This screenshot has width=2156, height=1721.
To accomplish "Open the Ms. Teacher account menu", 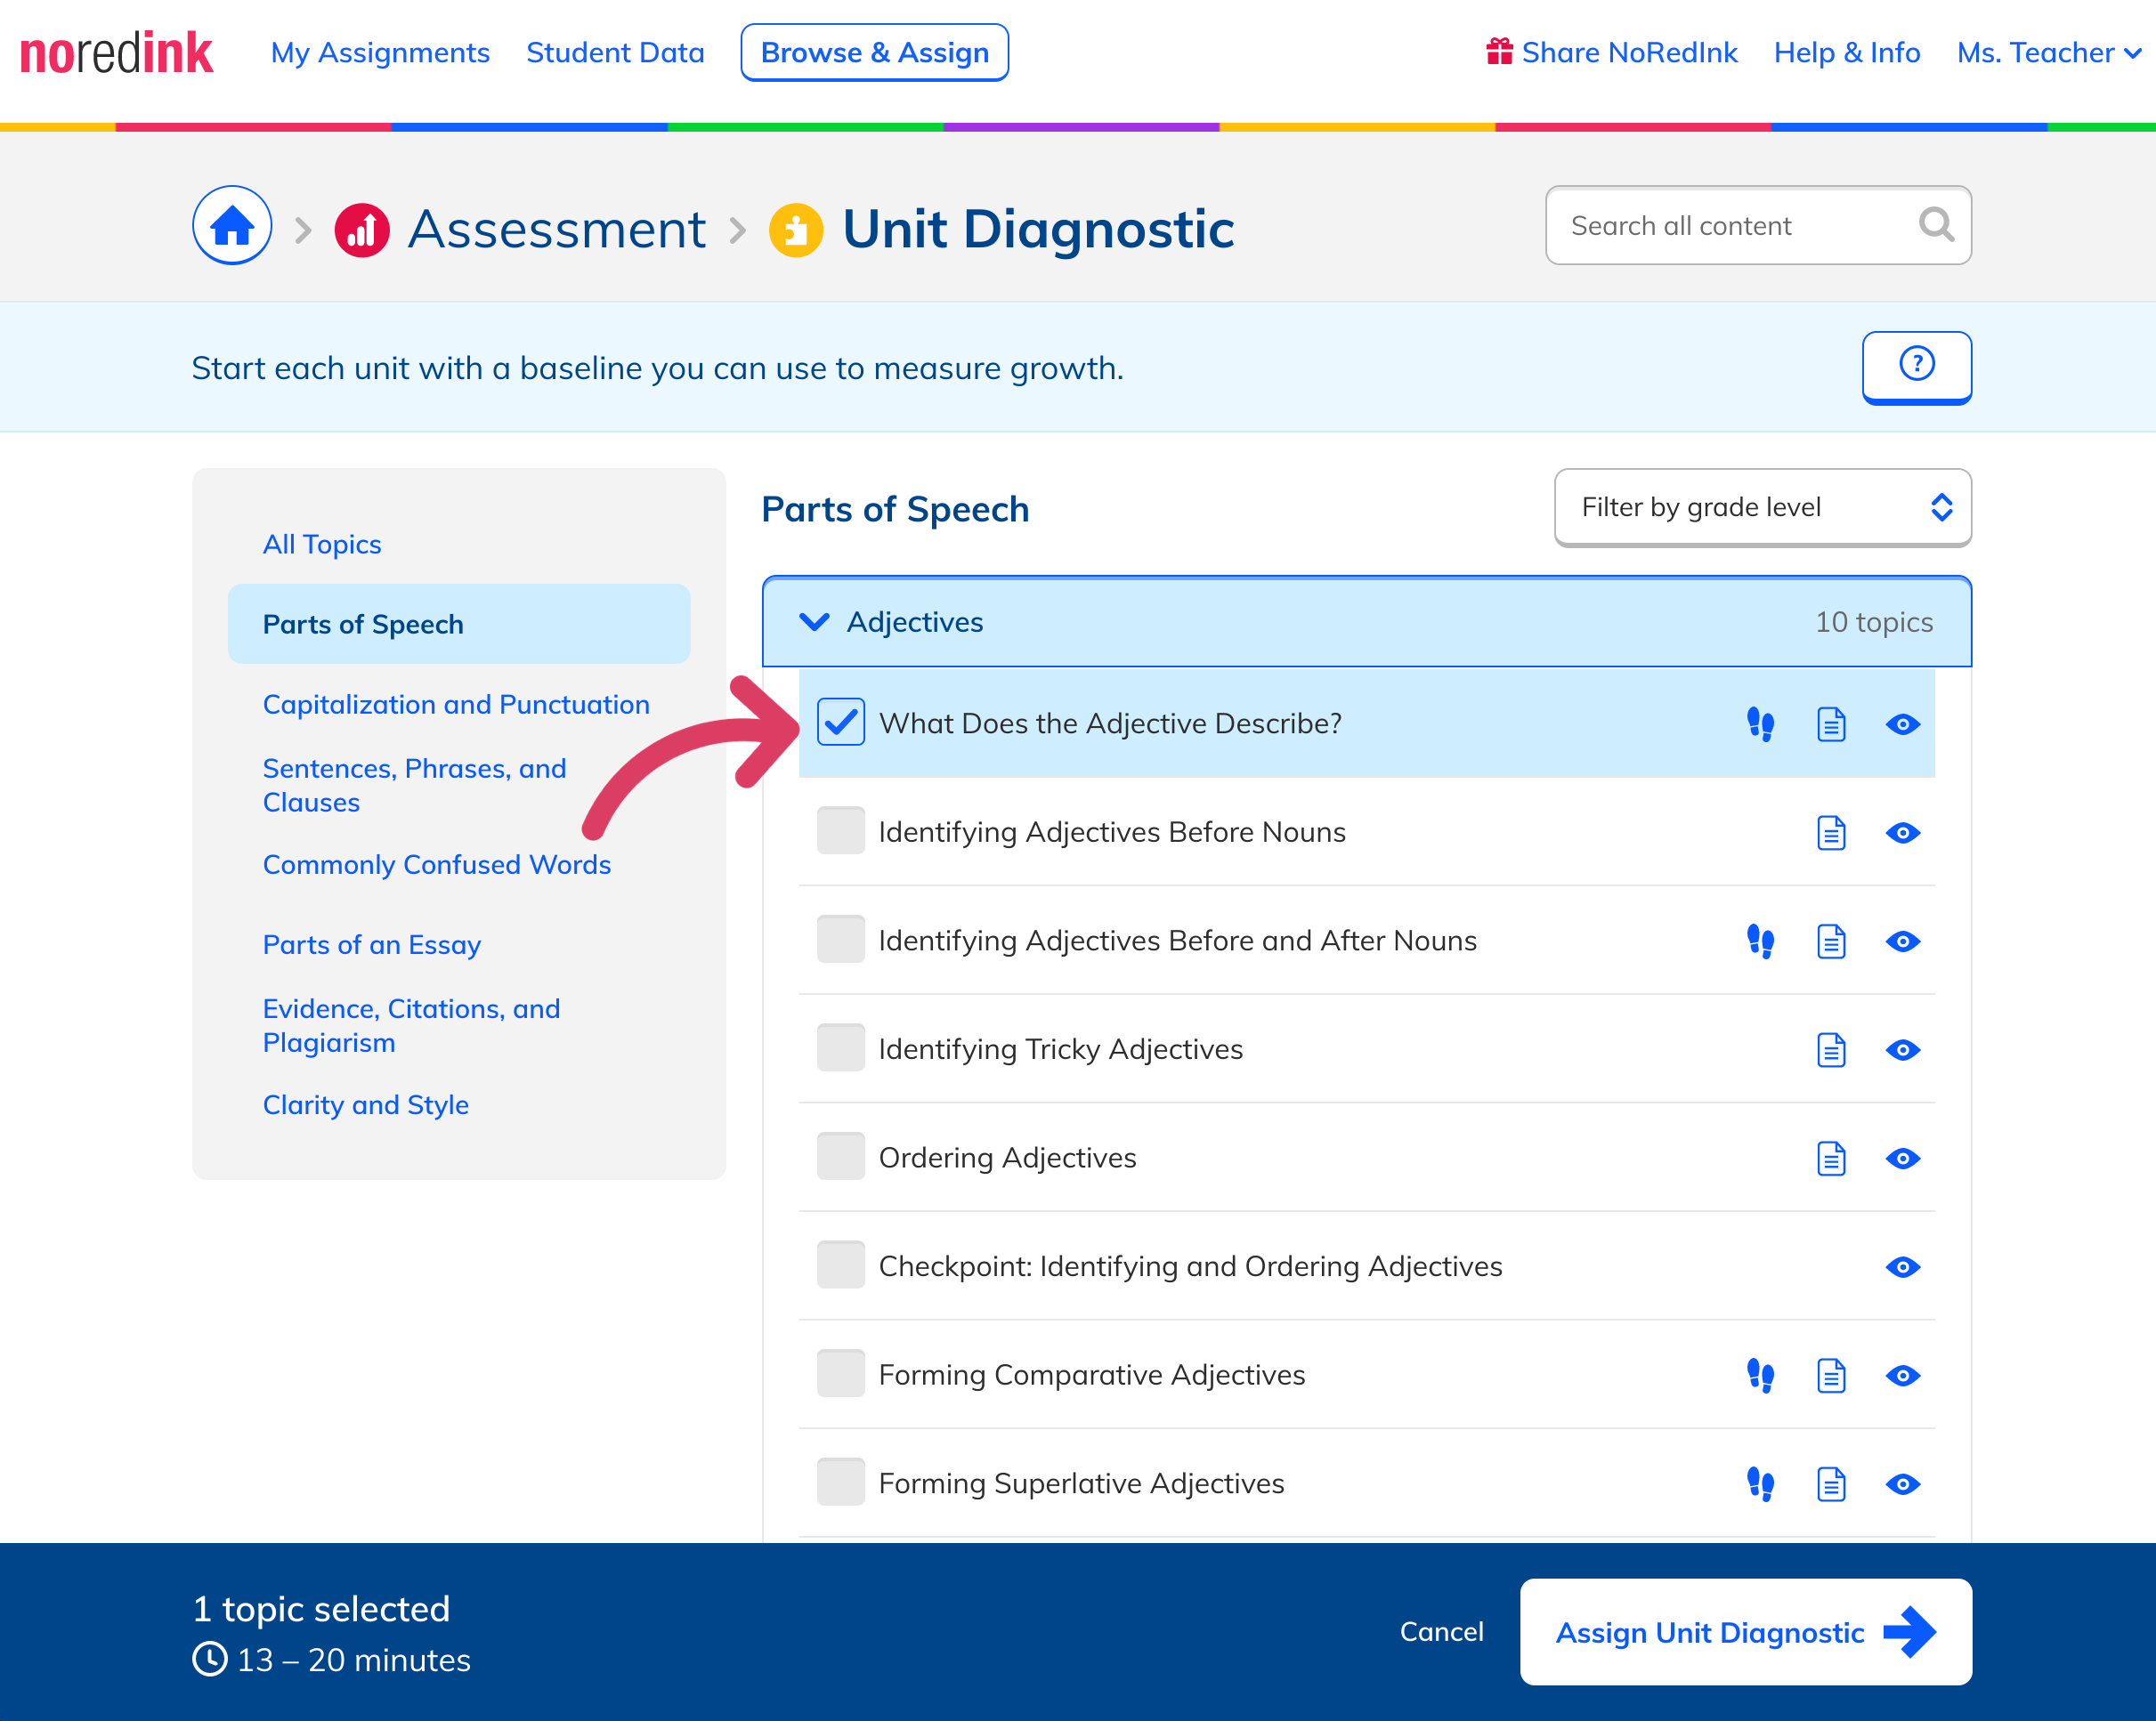I will pos(2047,52).
